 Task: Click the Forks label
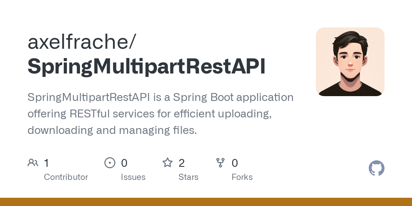[x=242, y=177]
